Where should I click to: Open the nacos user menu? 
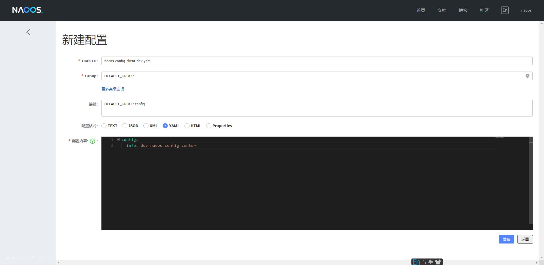pyautogui.click(x=526, y=10)
